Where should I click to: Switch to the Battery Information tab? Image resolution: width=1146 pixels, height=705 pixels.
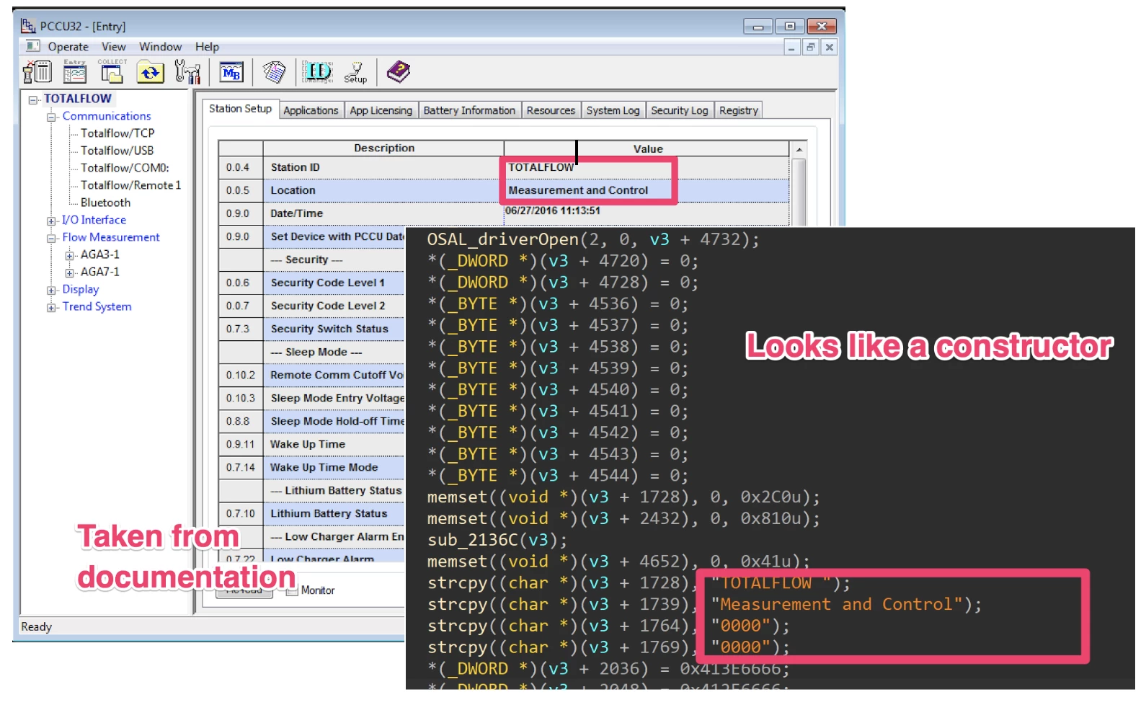coord(469,110)
